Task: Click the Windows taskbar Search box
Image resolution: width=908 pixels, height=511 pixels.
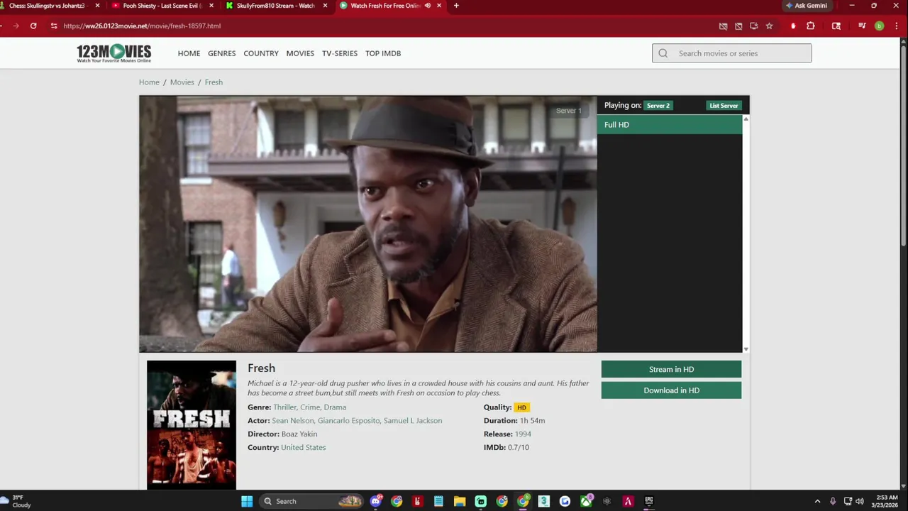Action: coord(311,501)
